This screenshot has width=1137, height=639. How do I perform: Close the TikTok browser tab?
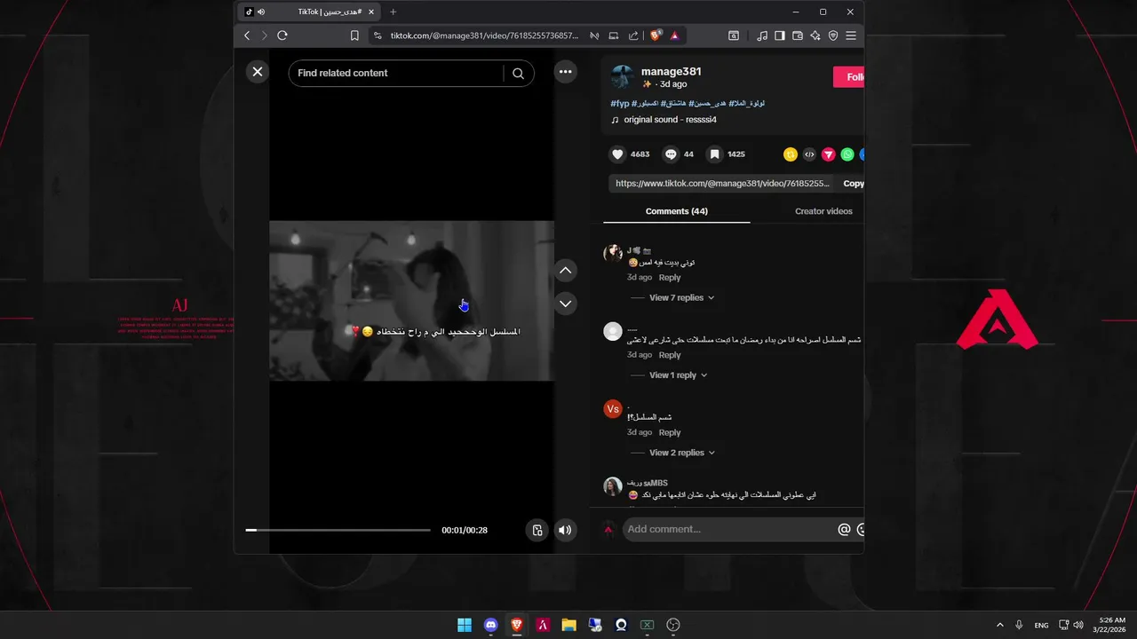(x=371, y=12)
